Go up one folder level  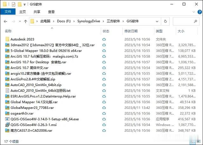pyautogui.click(x=25, y=21)
